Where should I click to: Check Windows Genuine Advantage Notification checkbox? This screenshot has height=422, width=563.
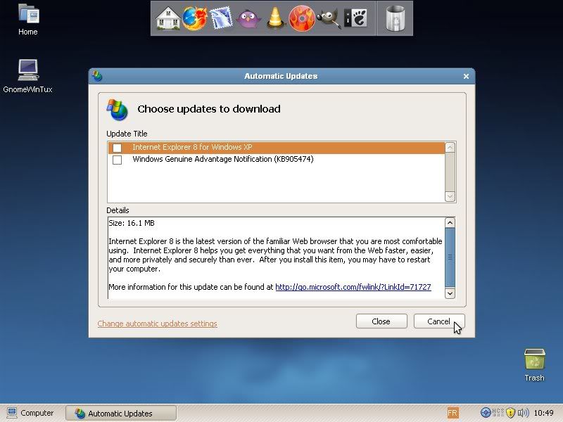[117, 160]
